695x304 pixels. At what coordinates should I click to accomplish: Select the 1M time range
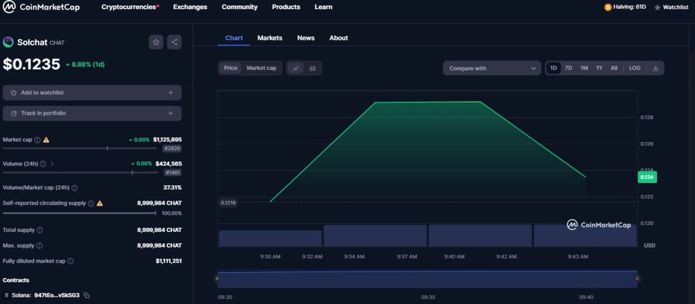584,68
